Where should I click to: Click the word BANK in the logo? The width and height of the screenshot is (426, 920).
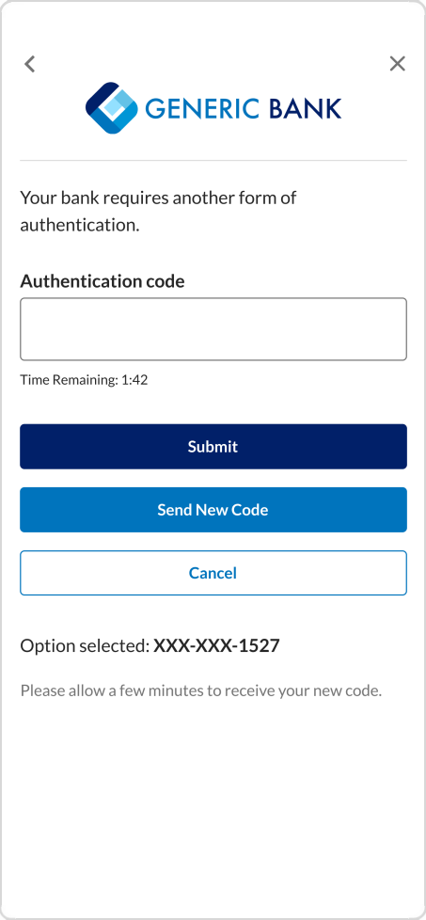[x=305, y=108]
